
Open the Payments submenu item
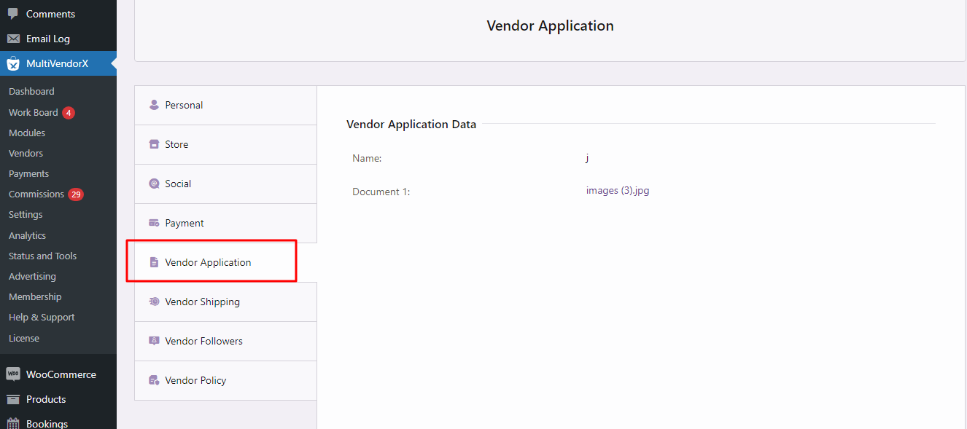[x=29, y=173]
